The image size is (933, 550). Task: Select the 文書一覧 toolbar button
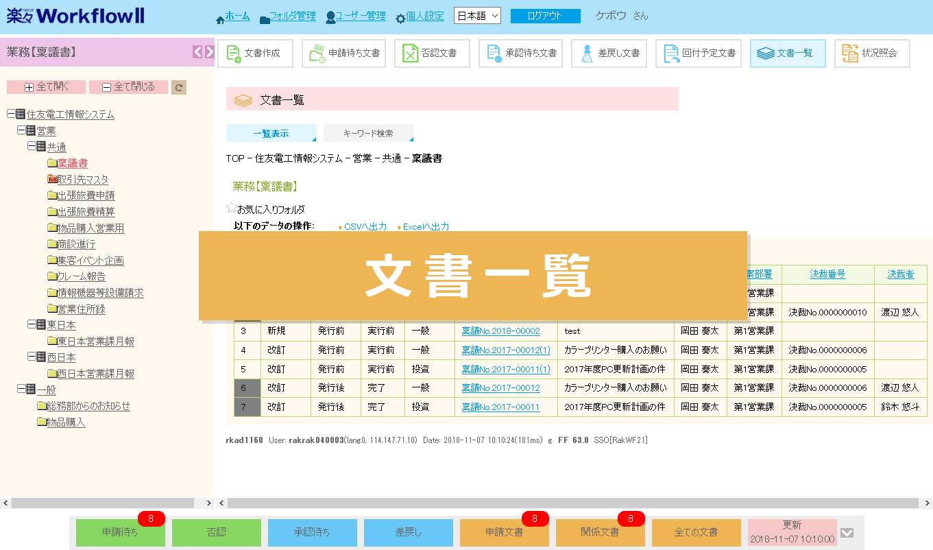click(787, 53)
